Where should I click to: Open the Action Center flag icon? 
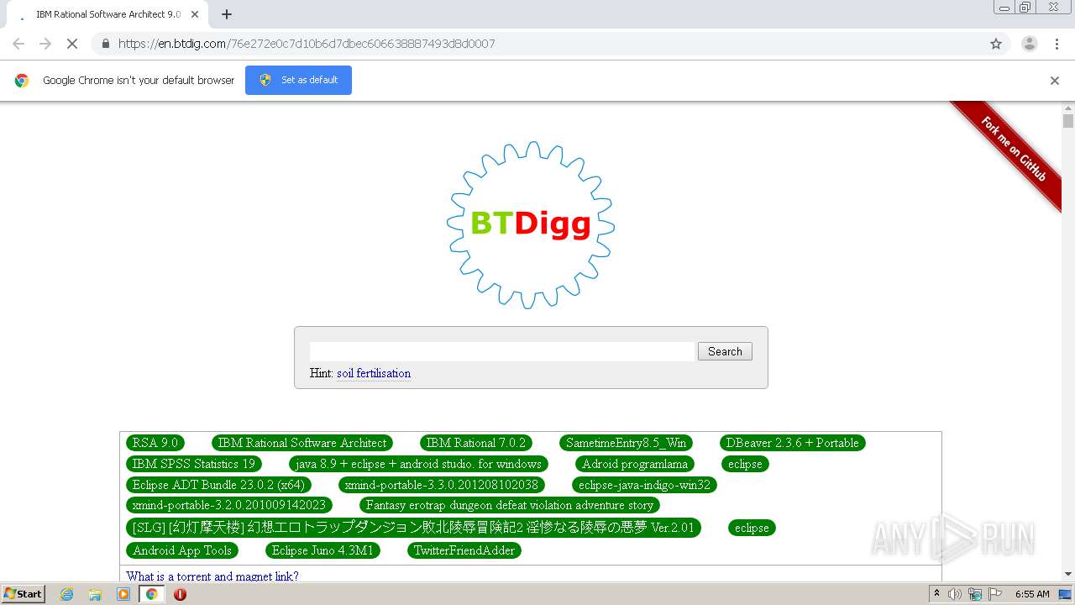coord(994,594)
